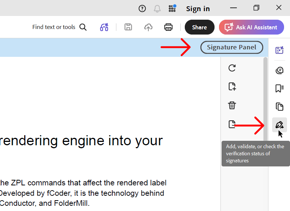290x211 pixels.
Task: Print the document using the printer icon
Action: [168, 27]
